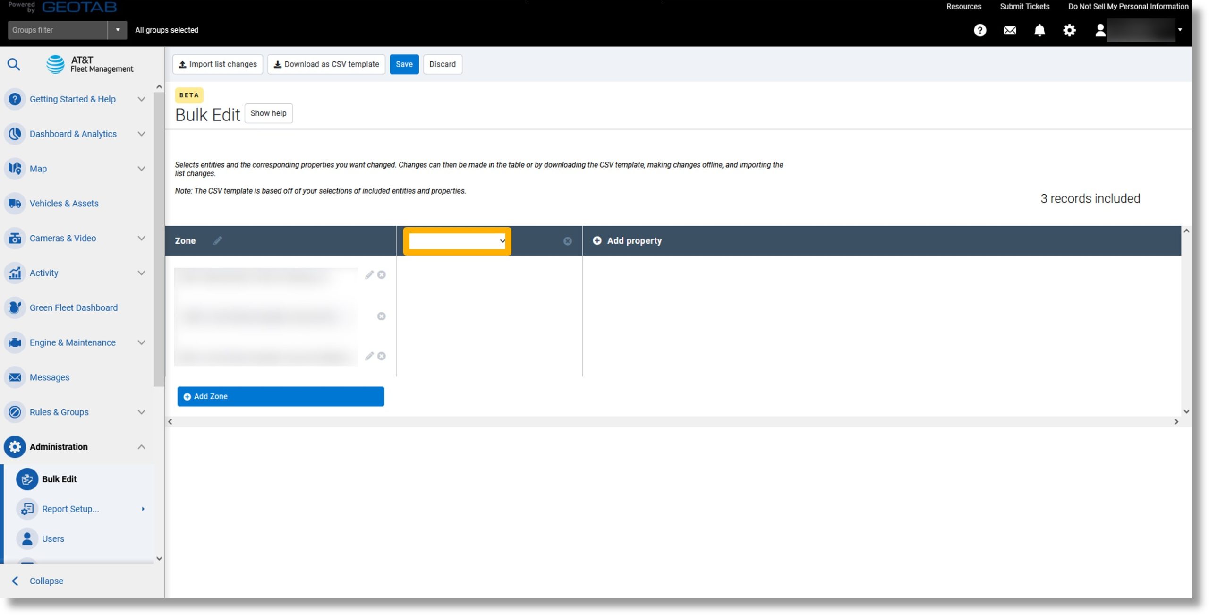Click the Activity chart icon
1209x615 pixels.
click(x=15, y=273)
